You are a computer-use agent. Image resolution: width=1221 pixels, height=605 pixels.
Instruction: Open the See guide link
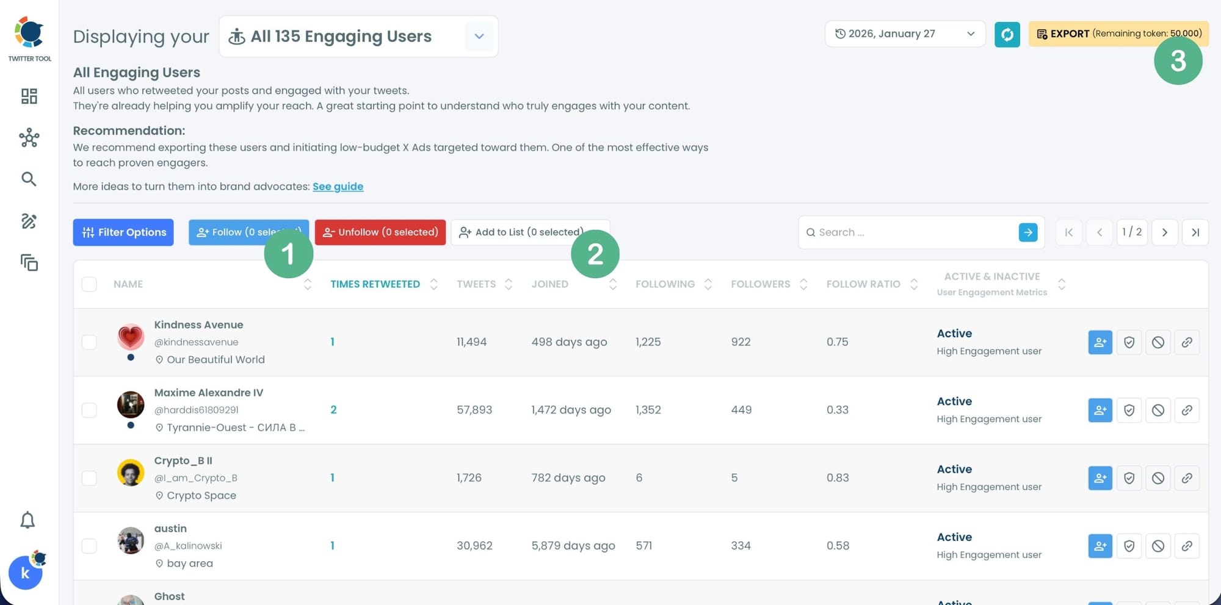tap(338, 187)
